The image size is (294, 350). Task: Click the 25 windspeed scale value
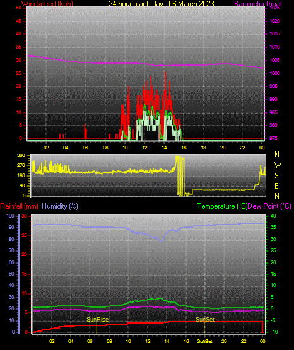point(19,73)
